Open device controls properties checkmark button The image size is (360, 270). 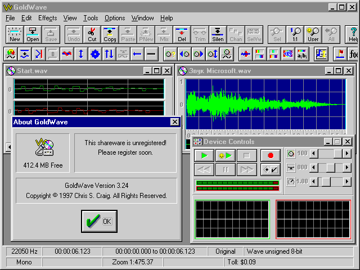[x=271, y=170]
